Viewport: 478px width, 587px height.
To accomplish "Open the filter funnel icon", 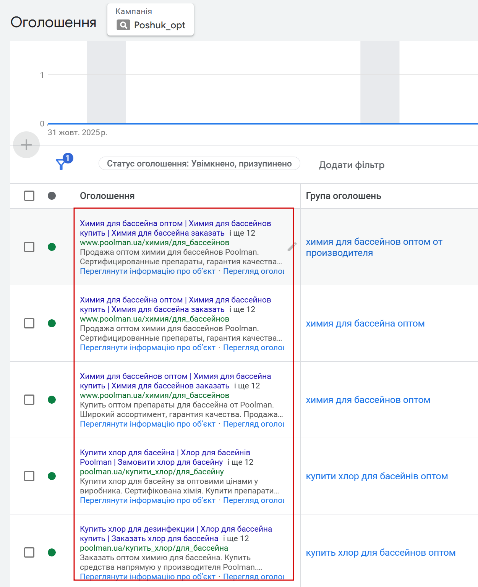I will click(61, 164).
